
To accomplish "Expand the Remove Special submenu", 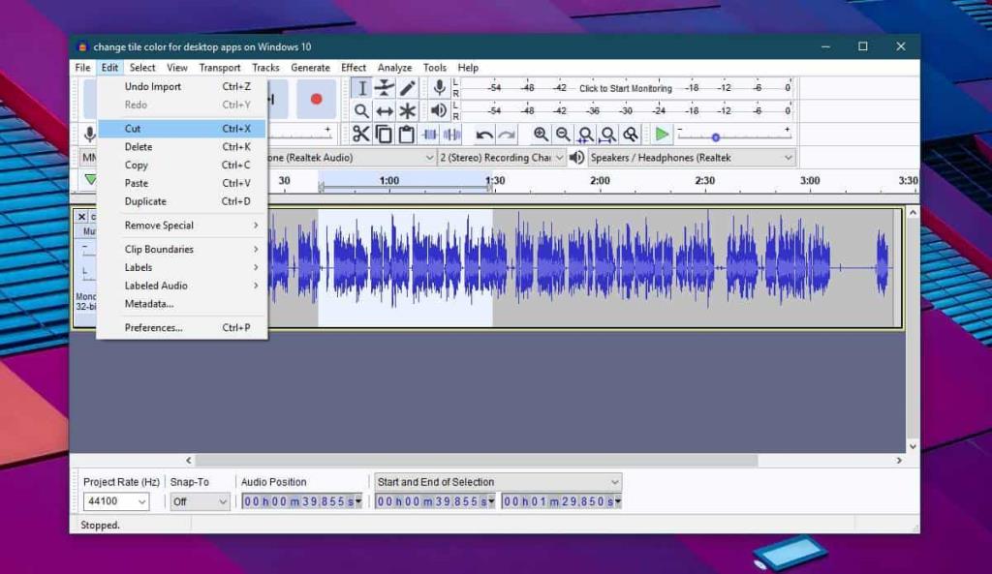I will click(160, 225).
